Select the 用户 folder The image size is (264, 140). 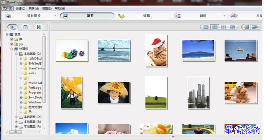click(31, 112)
